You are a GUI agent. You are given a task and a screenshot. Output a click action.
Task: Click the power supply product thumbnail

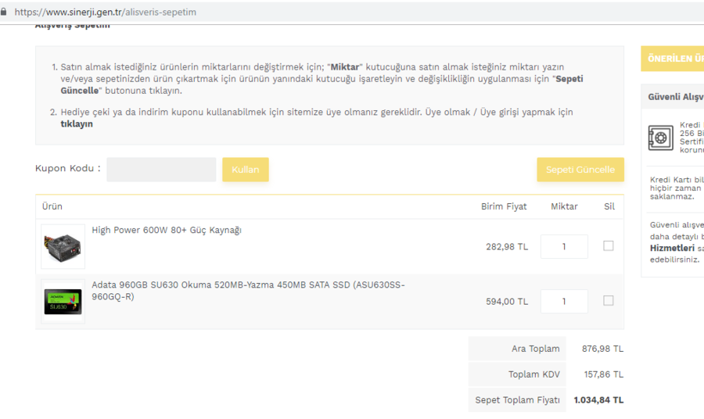click(63, 247)
